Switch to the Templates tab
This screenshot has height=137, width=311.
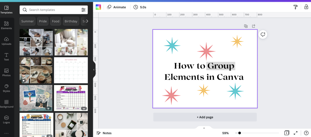point(6,9)
